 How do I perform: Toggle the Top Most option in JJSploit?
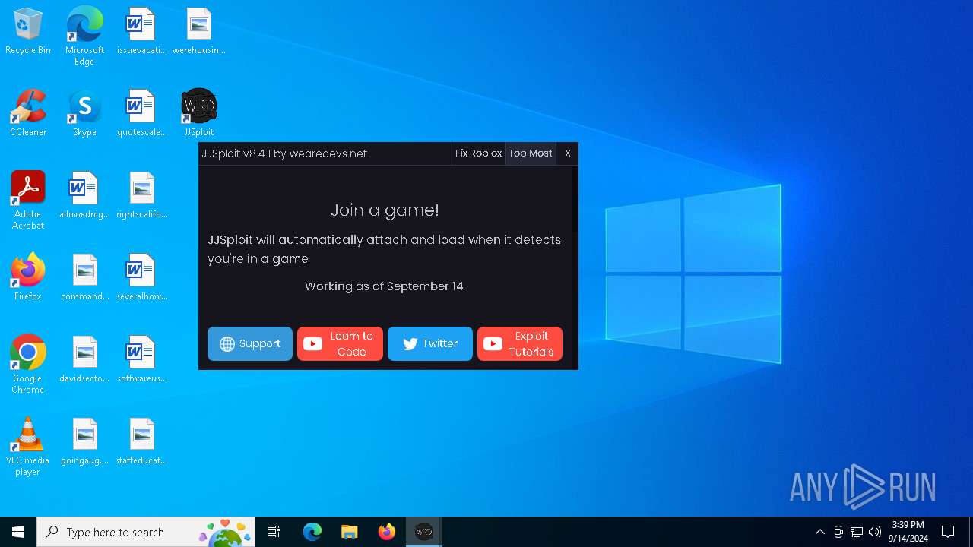point(530,153)
